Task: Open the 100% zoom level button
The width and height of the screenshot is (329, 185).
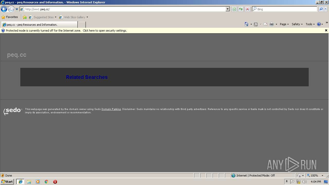Action: tap(312, 175)
